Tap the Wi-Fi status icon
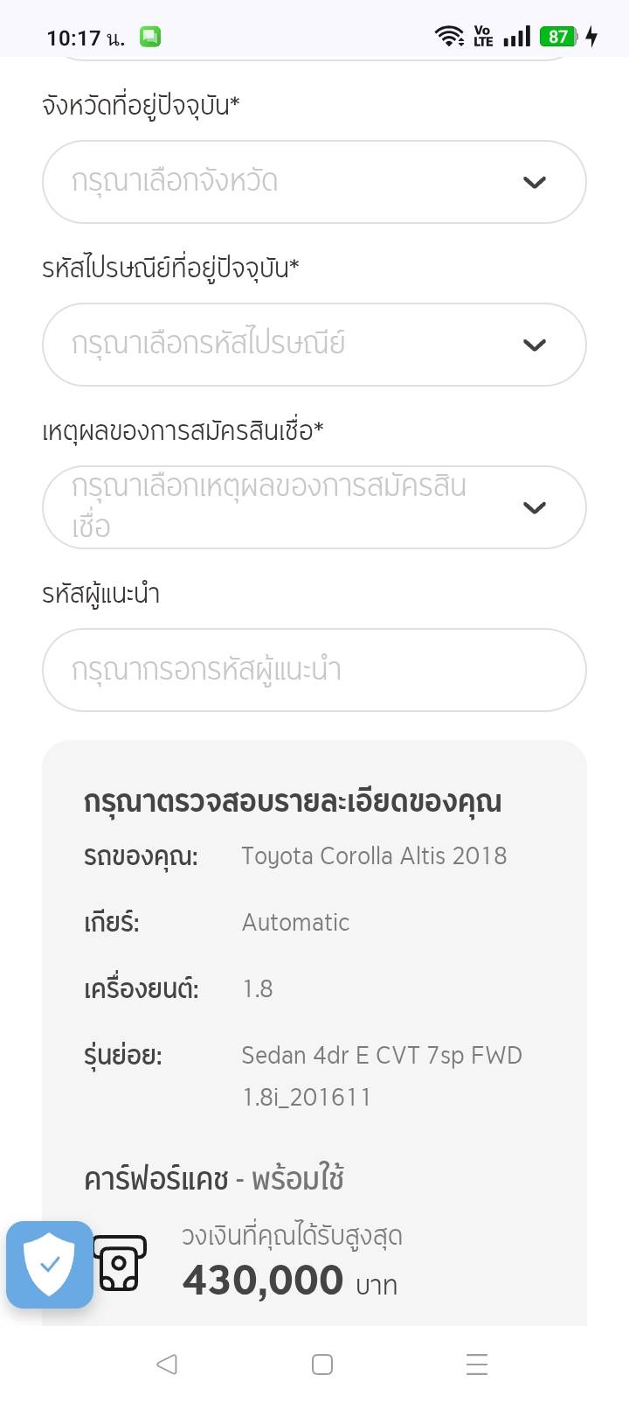 click(449, 36)
